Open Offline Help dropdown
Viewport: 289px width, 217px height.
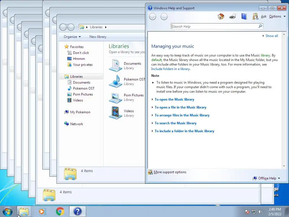[x=266, y=178]
